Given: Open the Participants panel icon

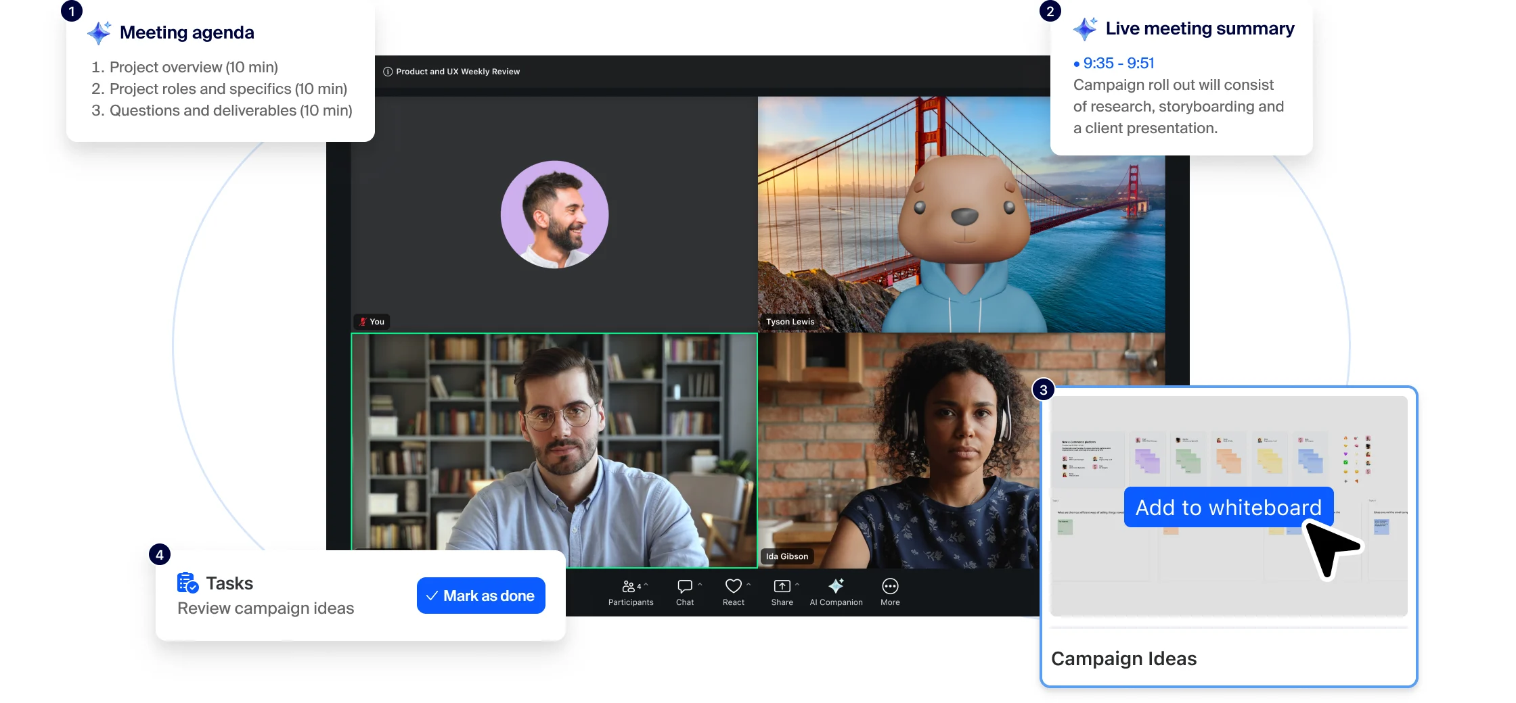Looking at the screenshot, I should pos(629,586).
